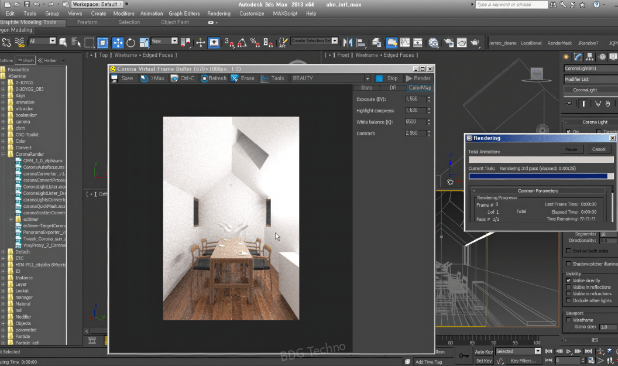
Task: Enable Visible in reflections checkbox
Action: 568,287
